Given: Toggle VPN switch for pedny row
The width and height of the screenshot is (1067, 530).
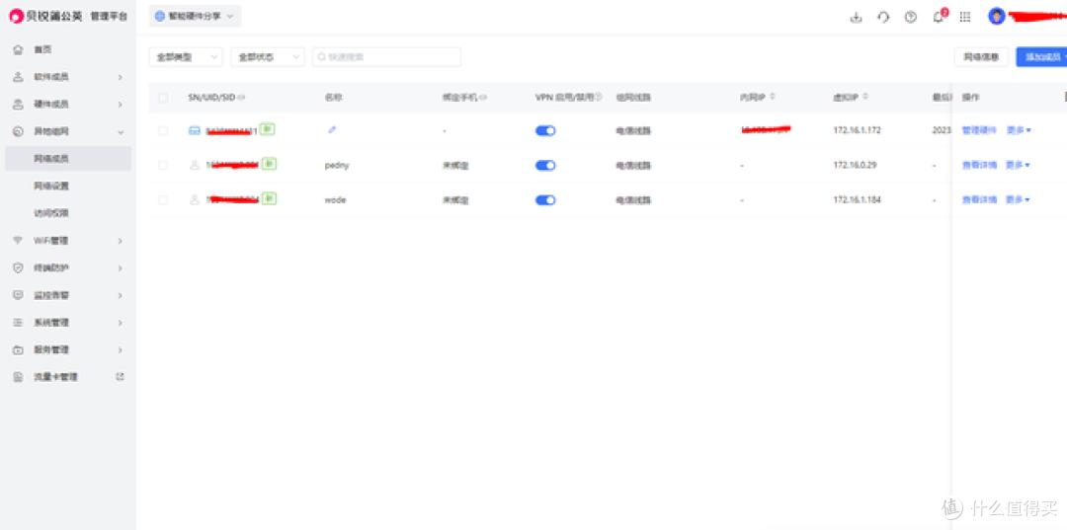Looking at the screenshot, I should 545,165.
